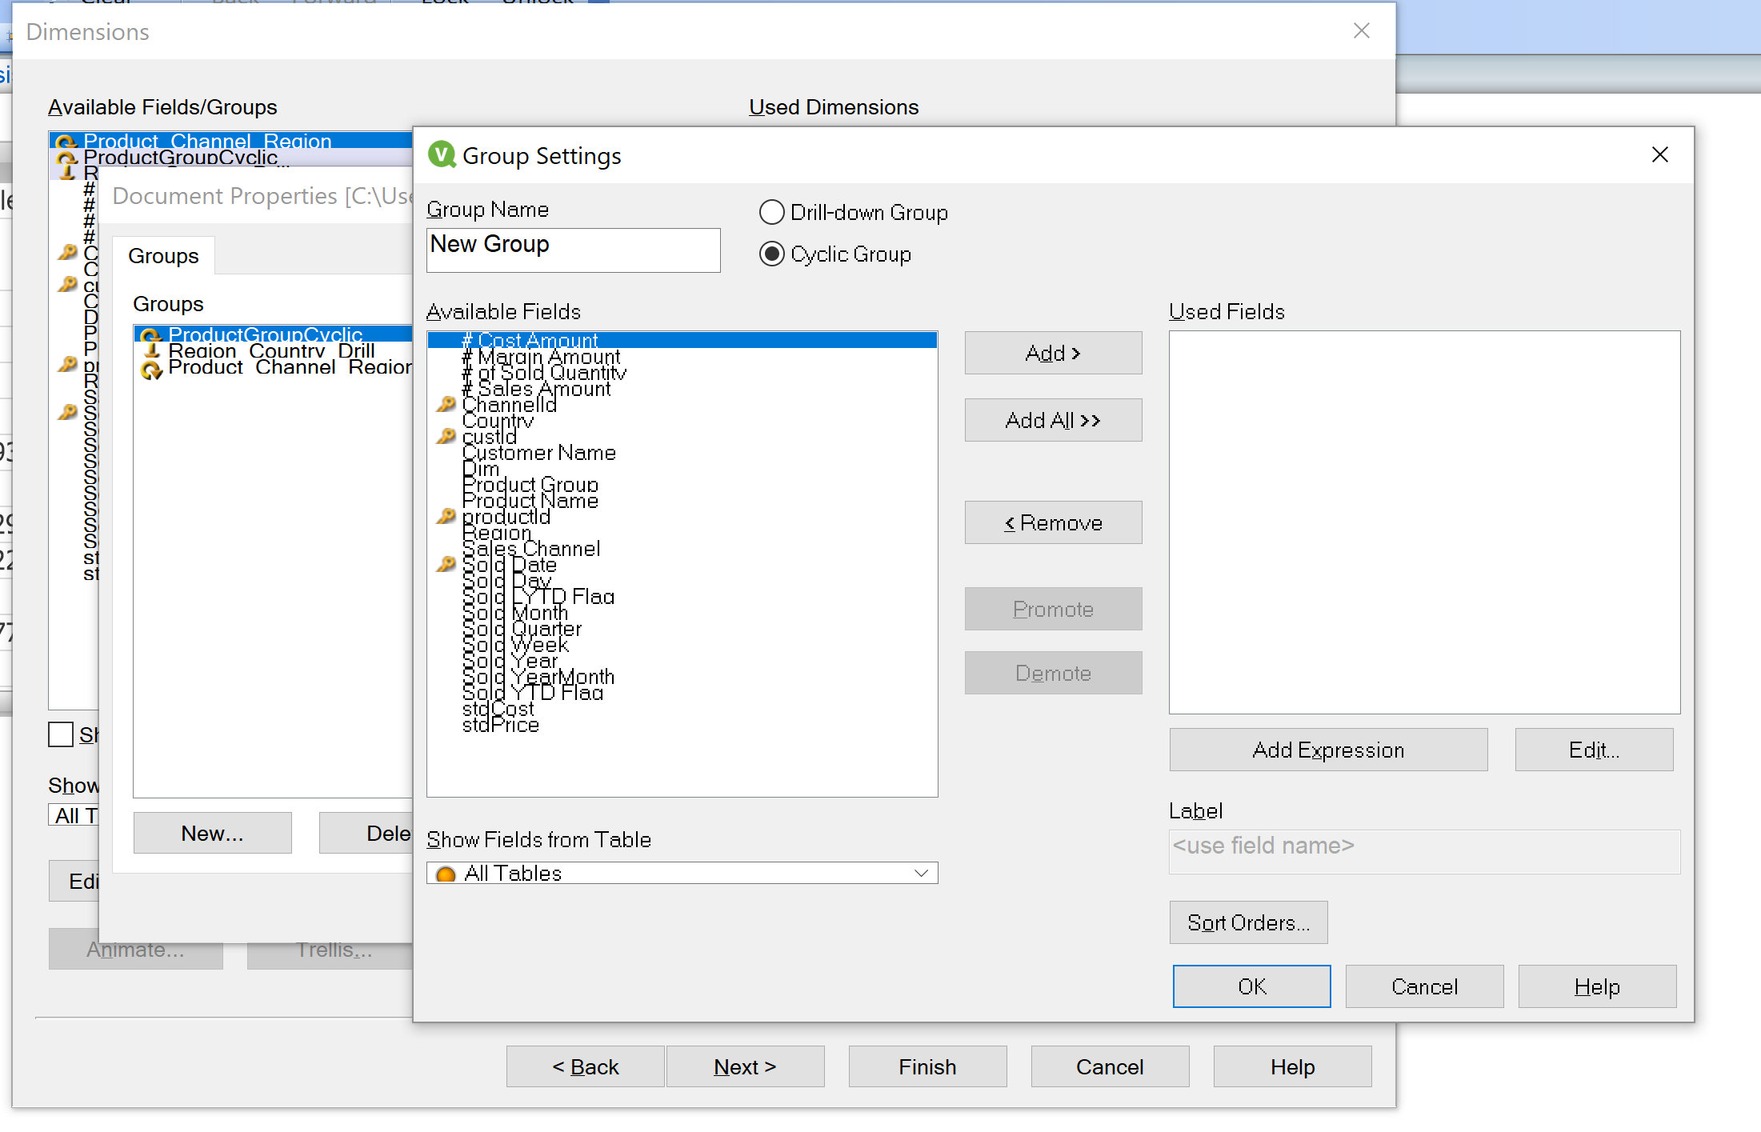
Task: Click dropdown arrow next to All Tables
Action: 921,873
